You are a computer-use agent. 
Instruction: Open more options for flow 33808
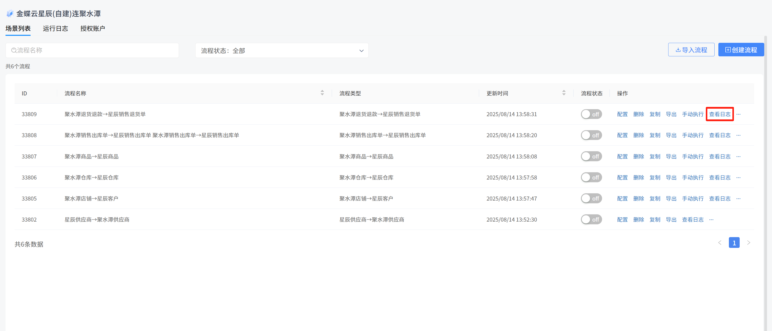pos(738,135)
